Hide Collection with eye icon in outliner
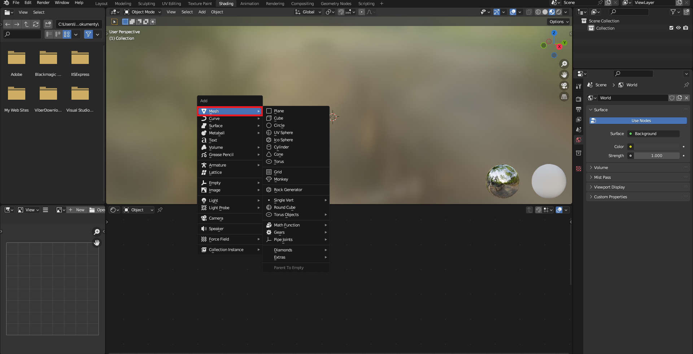This screenshot has width=693, height=354. tap(679, 28)
